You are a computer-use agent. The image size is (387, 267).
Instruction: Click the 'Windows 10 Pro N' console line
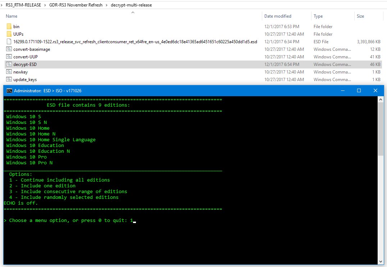coord(29,163)
